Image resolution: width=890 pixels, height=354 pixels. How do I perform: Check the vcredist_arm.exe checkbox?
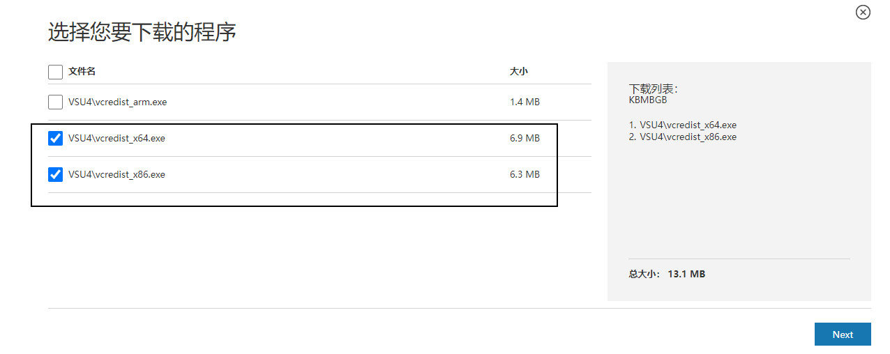[55, 102]
